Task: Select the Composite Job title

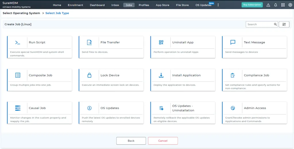Action: pos(40,75)
